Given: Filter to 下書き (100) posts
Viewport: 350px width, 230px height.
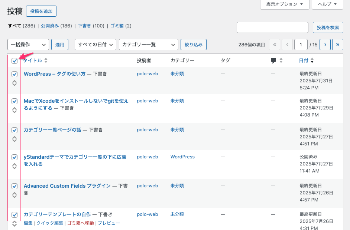Looking at the screenshot, I should 91,26.
